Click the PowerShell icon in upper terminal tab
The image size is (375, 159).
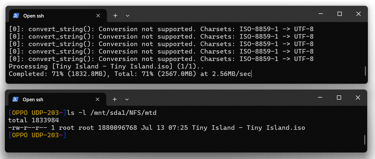(16, 16)
